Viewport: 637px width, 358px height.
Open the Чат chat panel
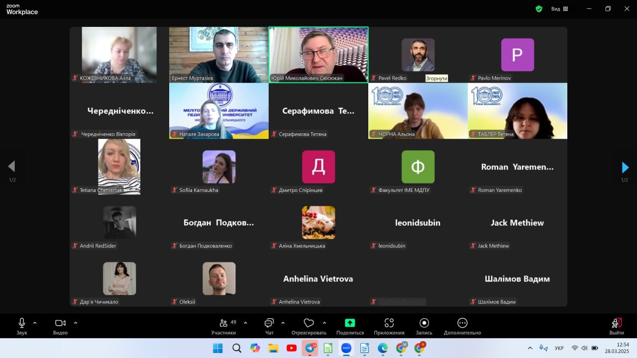point(269,323)
